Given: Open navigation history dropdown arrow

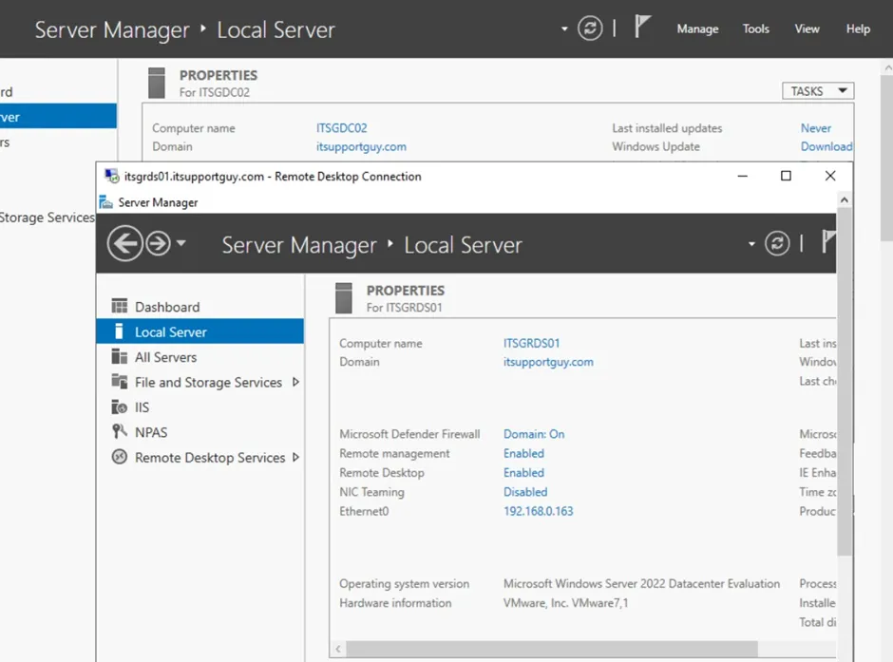Looking at the screenshot, I should coord(181,244).
